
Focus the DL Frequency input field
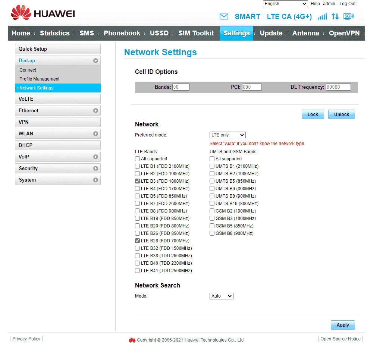338,87
